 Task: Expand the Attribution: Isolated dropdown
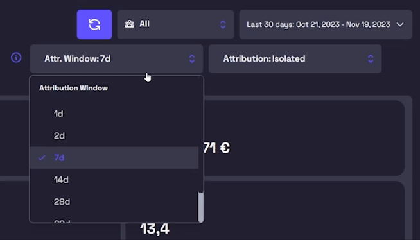coord(295,58)
